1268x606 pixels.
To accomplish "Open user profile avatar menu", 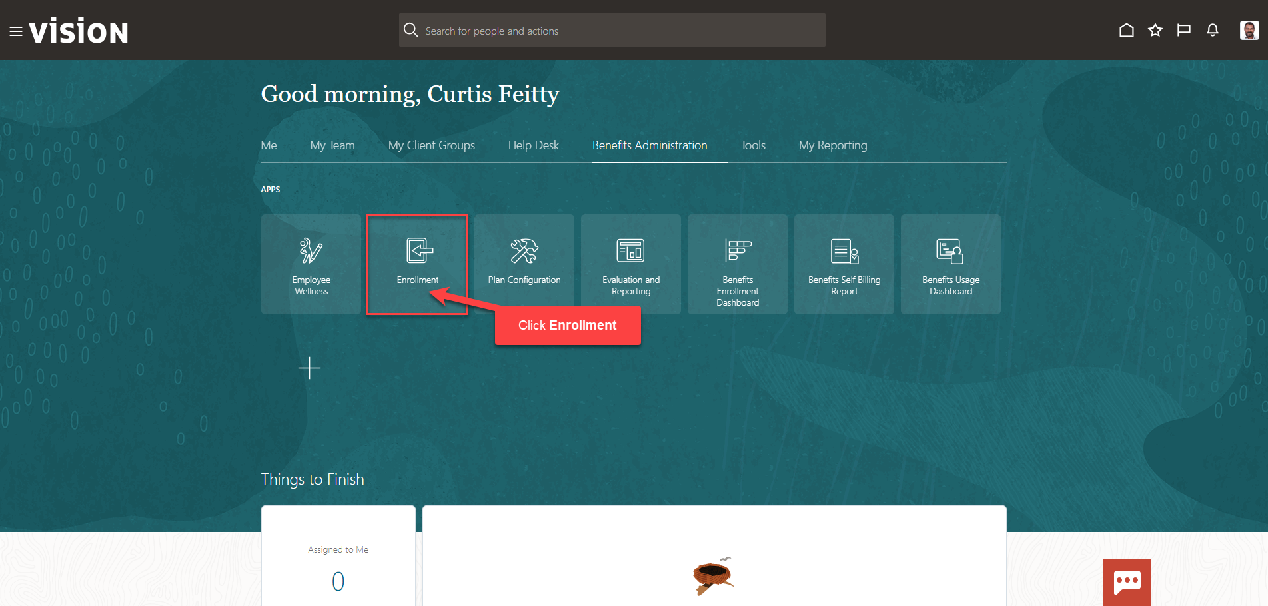I will tap(1249, 30).
